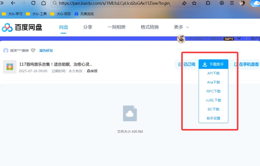The height and width of the screenshot is (166, 260).
Task: Click the 无痕浏览 incognito bookmark icon
Action: click(x=76, y=14)
